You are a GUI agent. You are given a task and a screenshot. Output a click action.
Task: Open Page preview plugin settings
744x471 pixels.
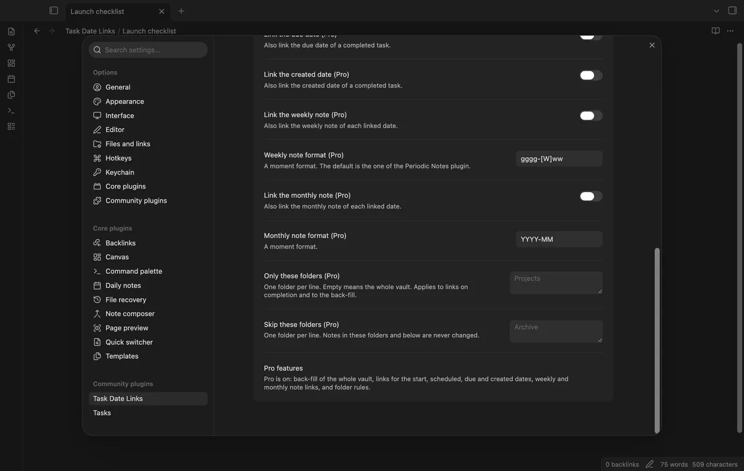pos(148,328)
